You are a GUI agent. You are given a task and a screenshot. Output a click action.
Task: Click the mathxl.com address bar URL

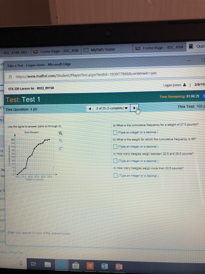(x=86, y=75)
